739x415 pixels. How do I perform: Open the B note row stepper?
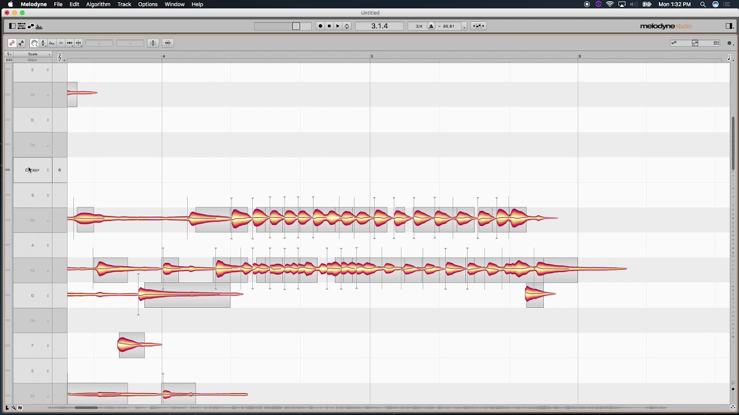pyautogui.click(x=48, y=195)
